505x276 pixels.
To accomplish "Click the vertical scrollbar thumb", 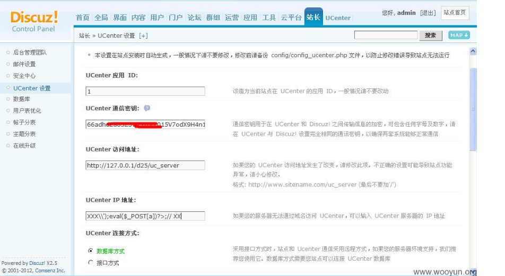I will (473, 109).
